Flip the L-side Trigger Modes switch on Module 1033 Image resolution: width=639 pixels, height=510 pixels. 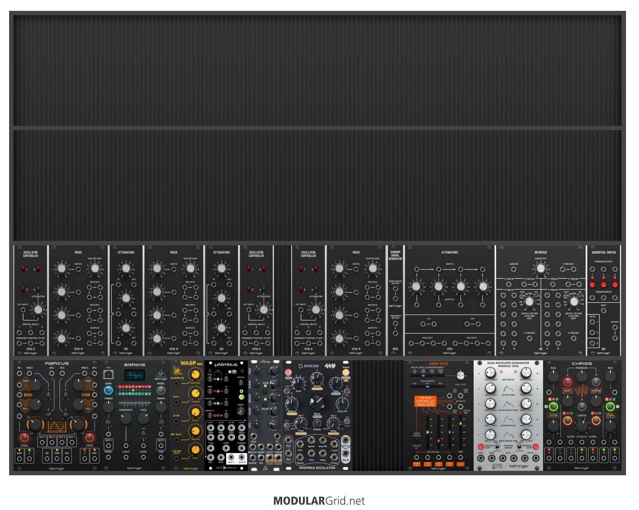pos(497,446)
